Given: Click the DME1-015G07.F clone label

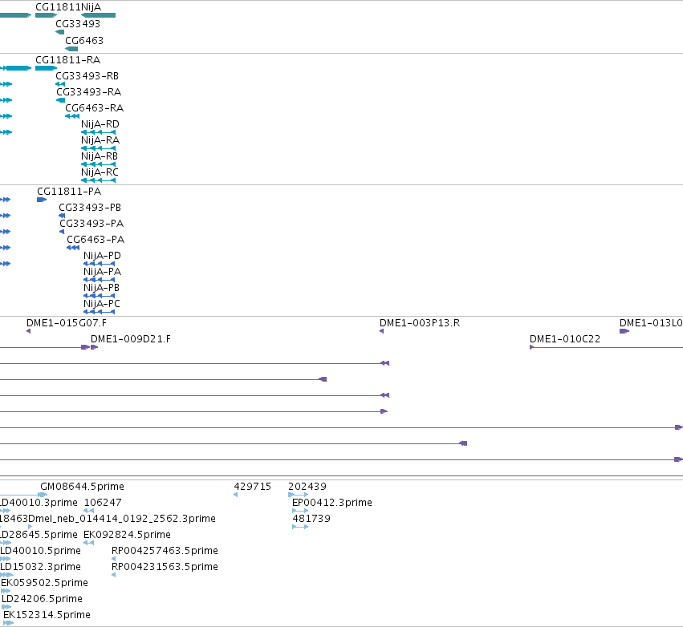Looking at the screenshot, I should [x=66, y=323].
